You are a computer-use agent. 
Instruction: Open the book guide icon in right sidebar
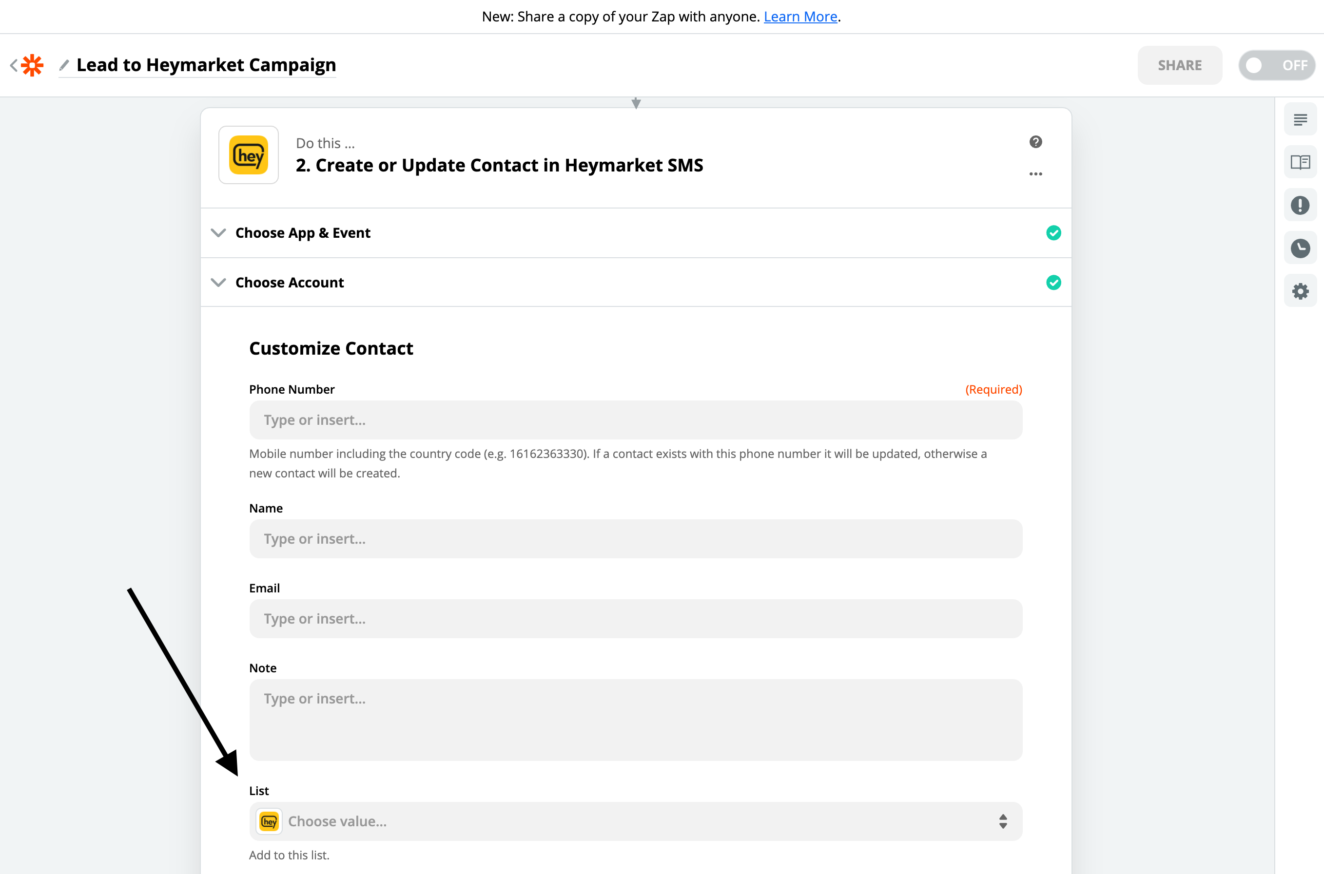pyautogui.click(x=1300, y=162)
